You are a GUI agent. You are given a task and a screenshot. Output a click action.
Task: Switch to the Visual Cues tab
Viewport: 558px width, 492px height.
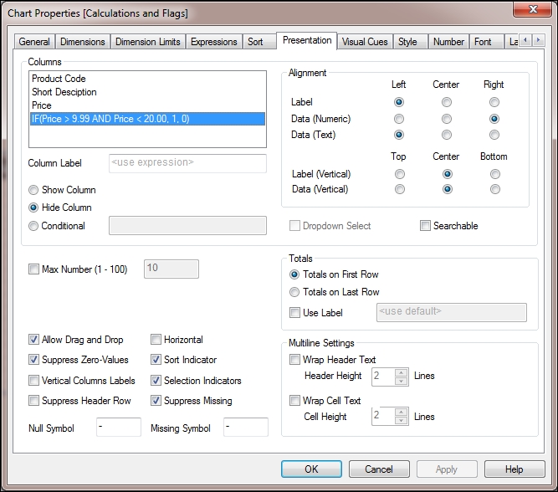365,42
